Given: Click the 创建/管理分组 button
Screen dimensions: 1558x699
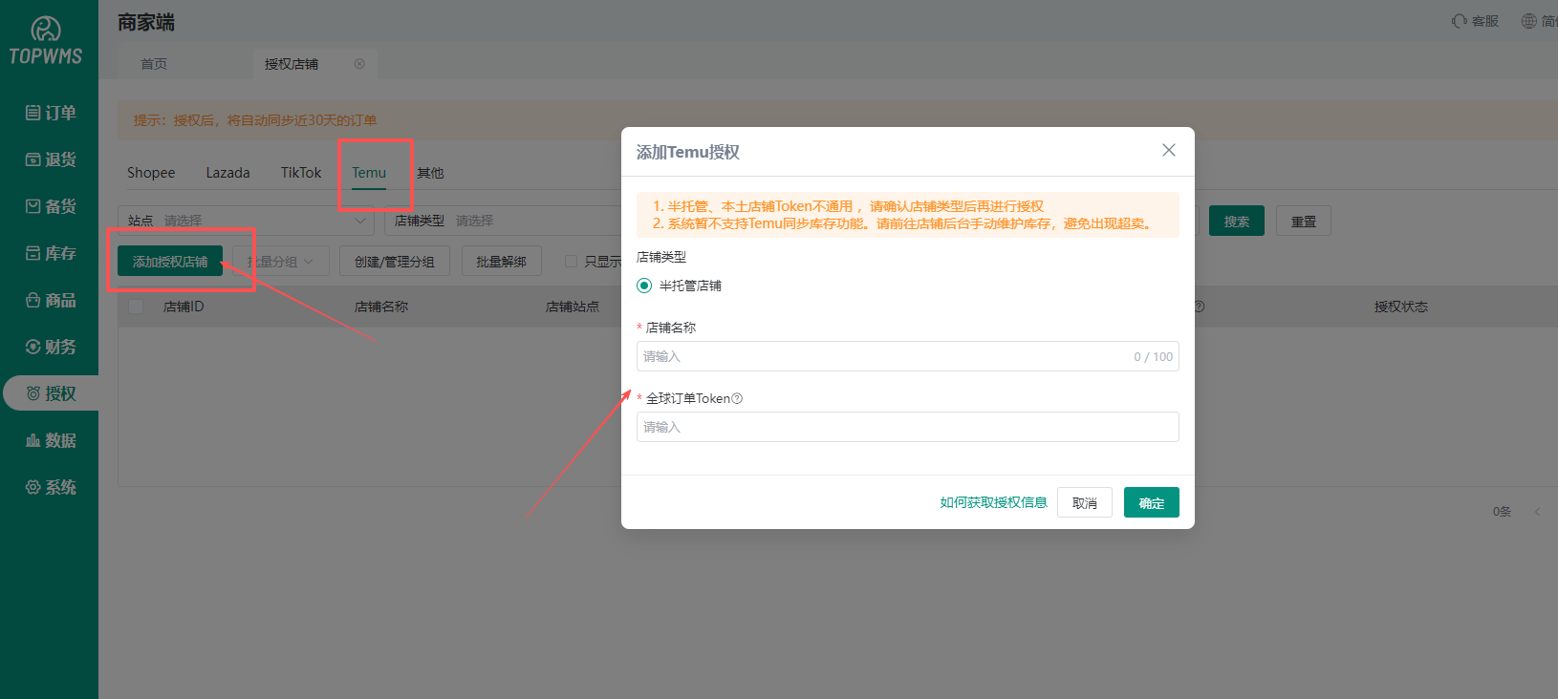Looking at the screenshot, I should (x=395, y=262).
